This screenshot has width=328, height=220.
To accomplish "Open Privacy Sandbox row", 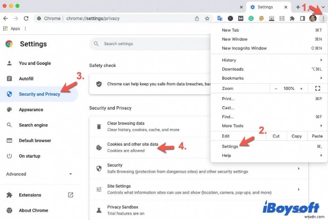I will click(x=199, y=211).
